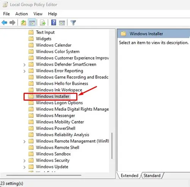Click the gray Forward arrow in toolbar

[x=12, y=23]
